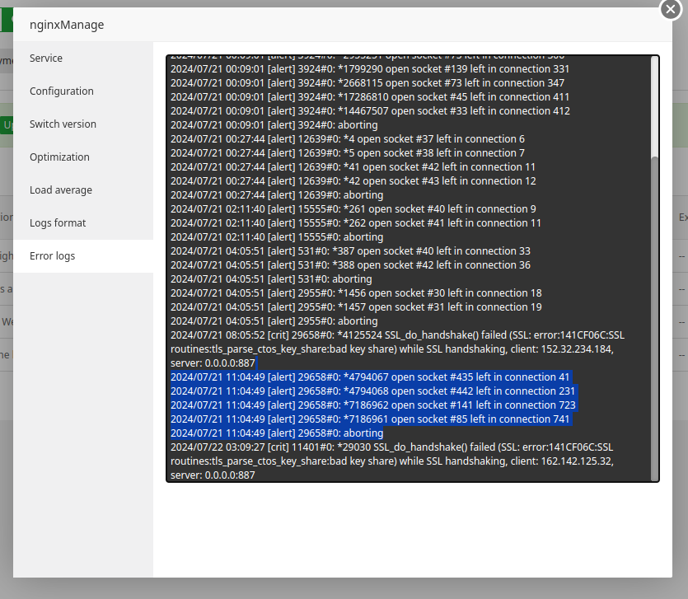Go to the Optimization tab
This screenshot has height=599, width=688.
click(83, 157)
